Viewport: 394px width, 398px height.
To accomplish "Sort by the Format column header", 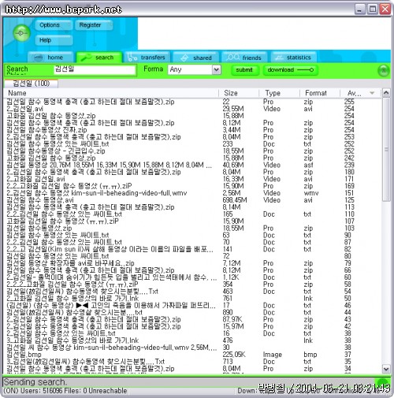I will (320, 93).
